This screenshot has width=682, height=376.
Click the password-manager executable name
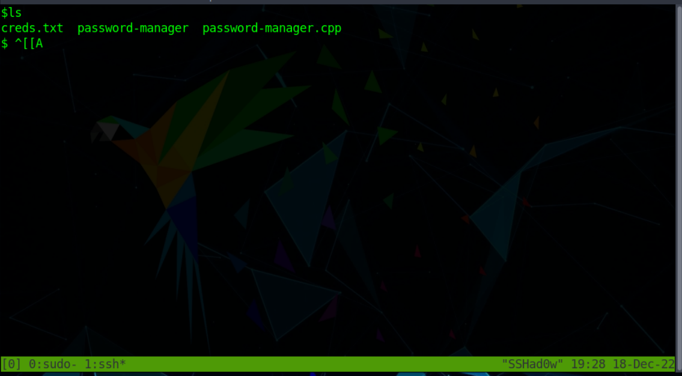click(133, 29)
